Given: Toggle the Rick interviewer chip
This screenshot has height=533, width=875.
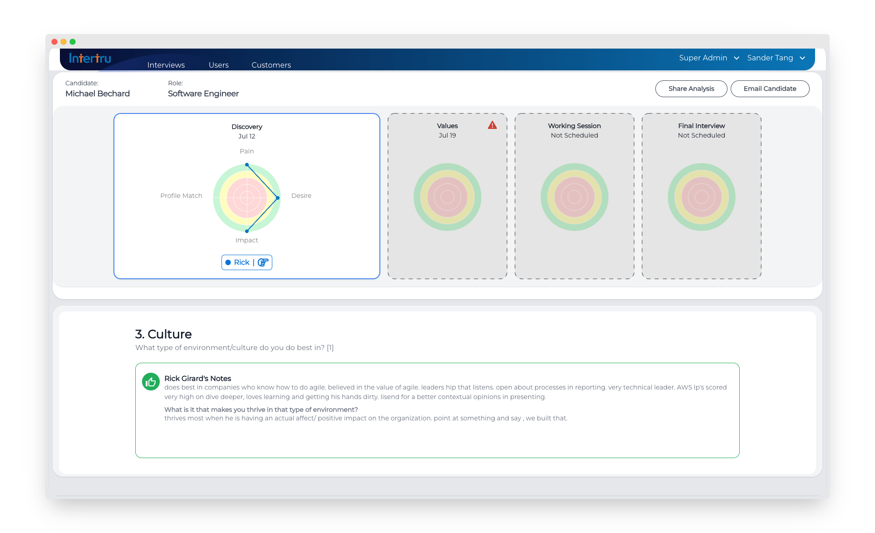Looking at the screenshot, I should point(242,262).
